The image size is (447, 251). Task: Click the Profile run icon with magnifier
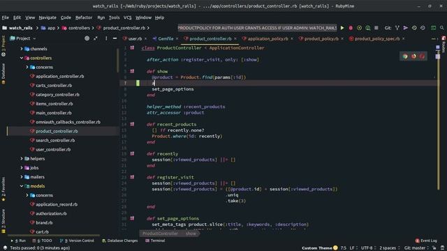pyautogui.click(x=368, y=28)
